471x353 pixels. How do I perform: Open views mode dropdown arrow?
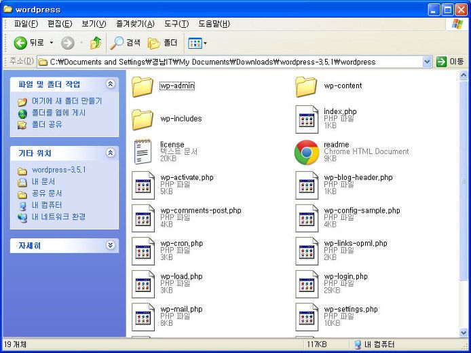205,43
